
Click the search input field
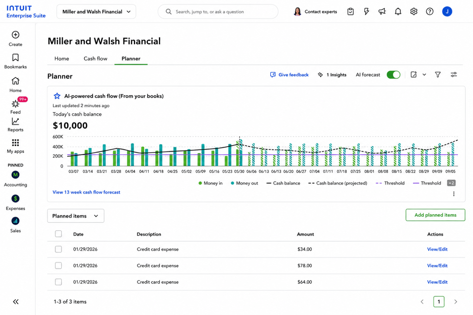pyautogui.click(x=218, y=11)
